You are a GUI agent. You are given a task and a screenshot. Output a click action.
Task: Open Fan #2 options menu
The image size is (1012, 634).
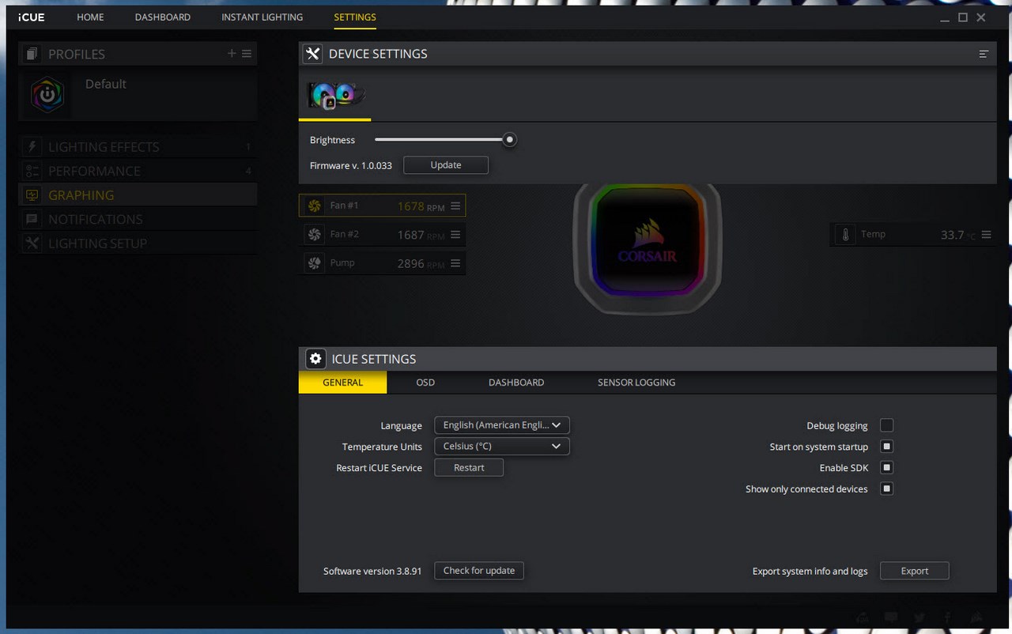(x=455, y=235)
